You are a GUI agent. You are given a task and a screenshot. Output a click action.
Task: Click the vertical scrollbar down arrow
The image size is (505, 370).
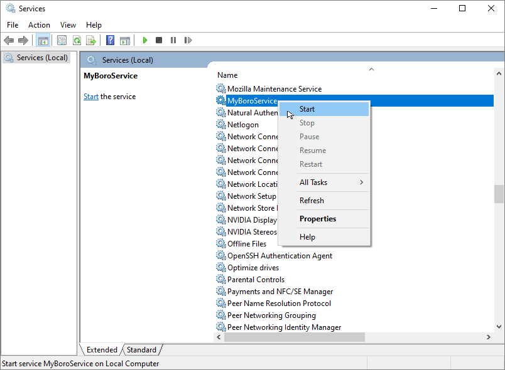coord(499,326)
